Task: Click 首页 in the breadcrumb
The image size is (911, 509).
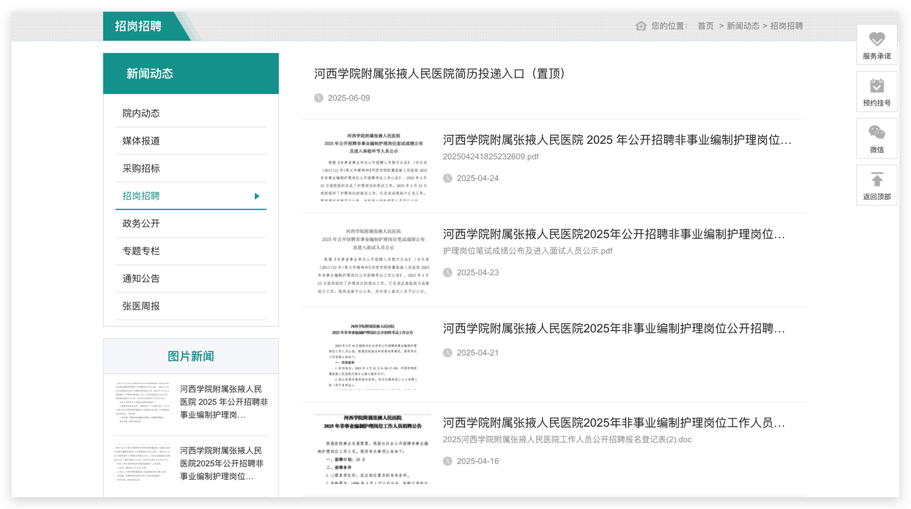Action: [x=705, y=26]
